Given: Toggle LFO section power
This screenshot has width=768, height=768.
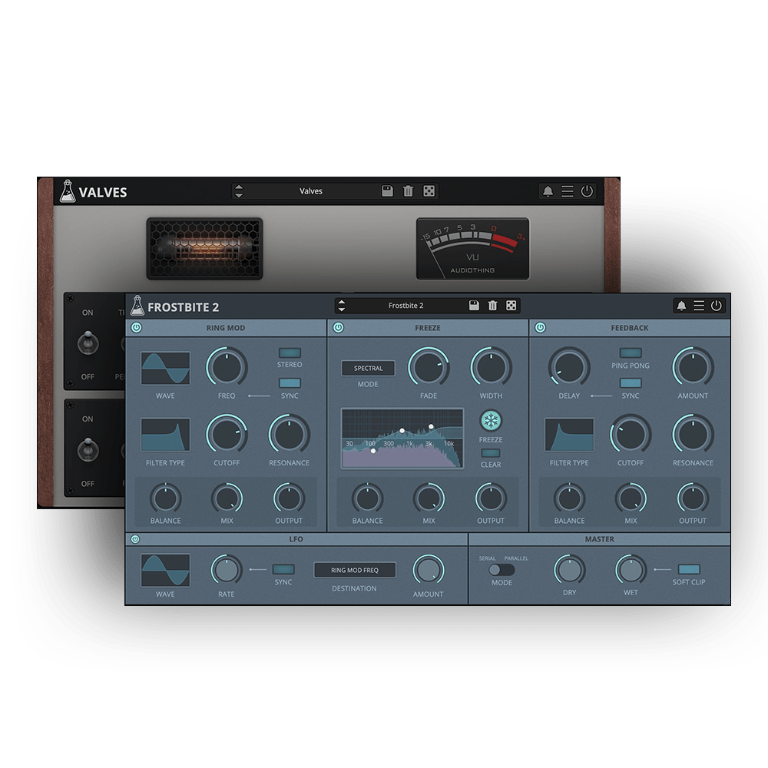Looking at the screenshot, I should (135, 539).
